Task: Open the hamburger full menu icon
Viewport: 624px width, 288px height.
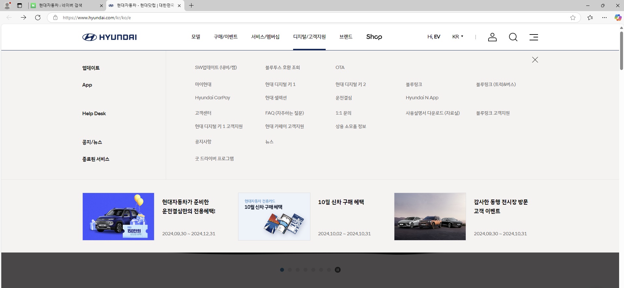Action: [x=534, y=37]
